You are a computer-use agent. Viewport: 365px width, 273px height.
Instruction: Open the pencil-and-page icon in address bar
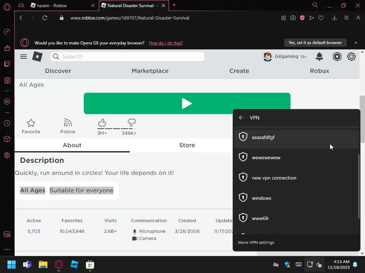click(x=283, y=18)
